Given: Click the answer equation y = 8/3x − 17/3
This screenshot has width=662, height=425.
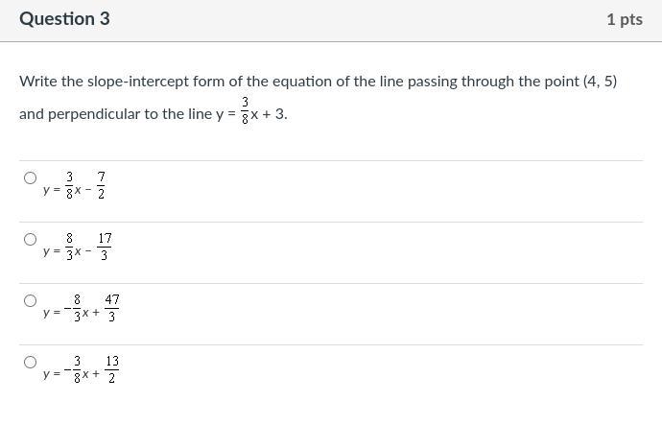Looking at the screenshot, I should point(78,247).
